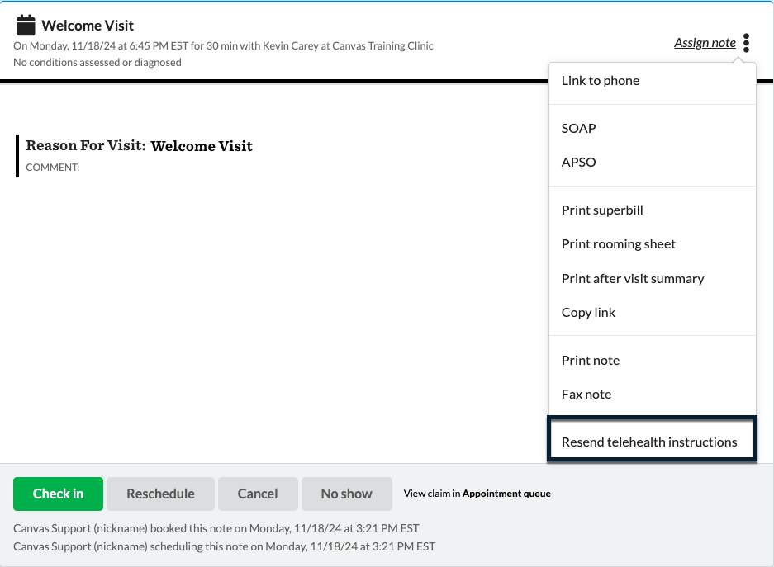Choose Copy link from menu
This screenshot has width=774, height=567.
[x=652, y=313]
